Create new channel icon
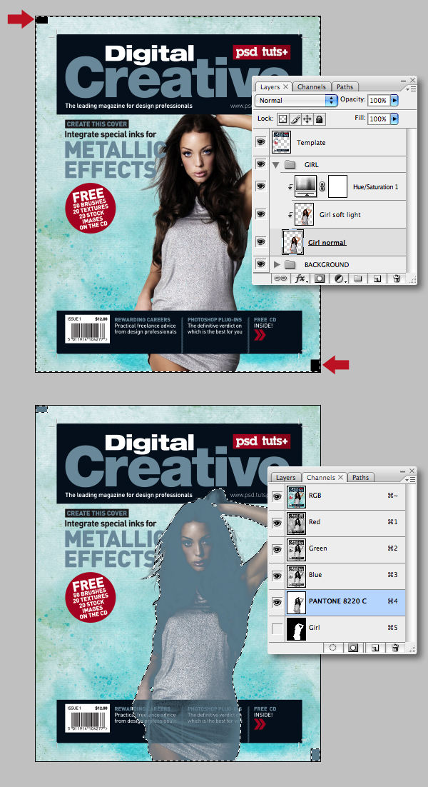Image resolution: width=428 pixels, height=787 pixels. [375, 648]
